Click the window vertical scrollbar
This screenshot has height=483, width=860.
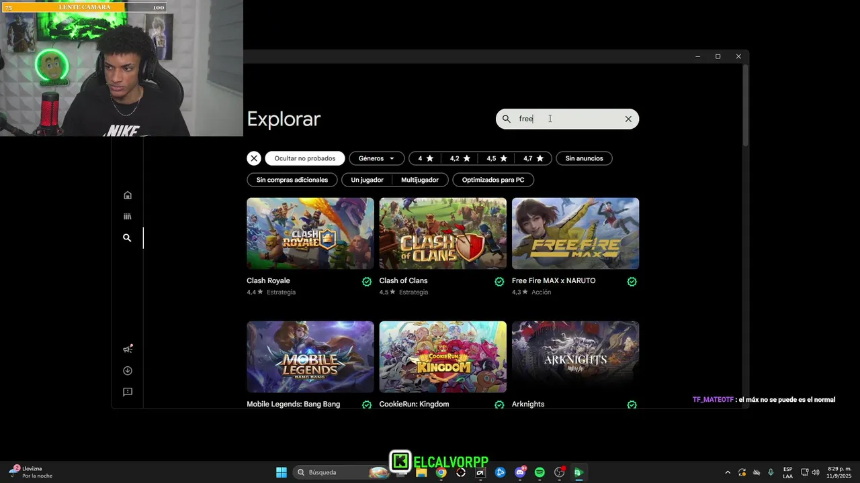coord(745,106)
